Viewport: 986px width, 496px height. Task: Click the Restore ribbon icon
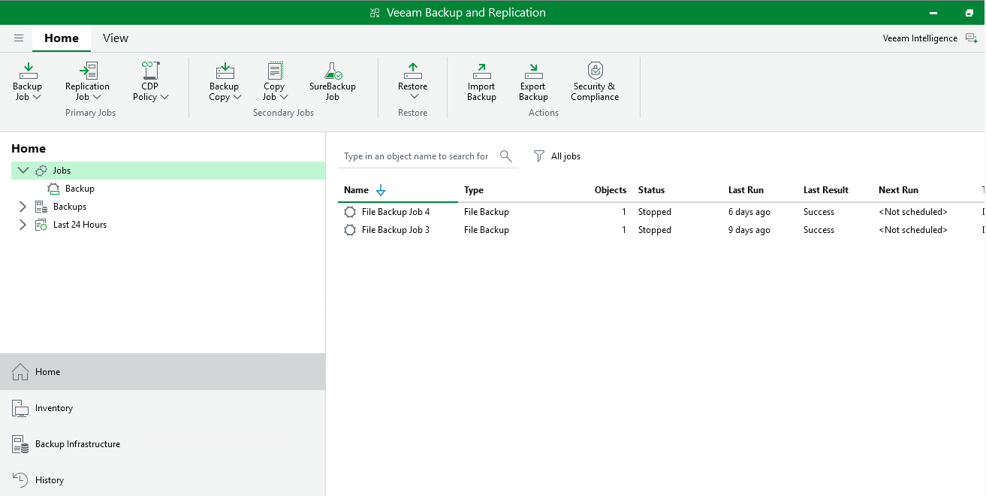[x=413, y=71]
